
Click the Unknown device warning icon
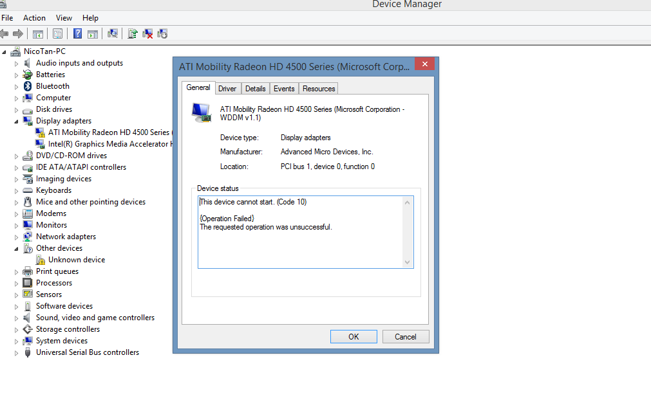41,260
